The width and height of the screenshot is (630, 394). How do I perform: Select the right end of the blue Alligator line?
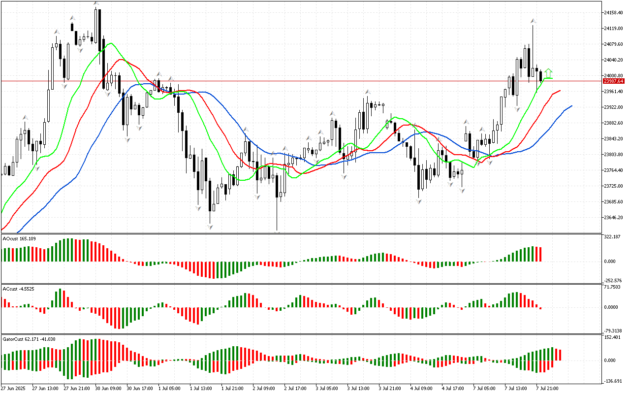(571, 106)
